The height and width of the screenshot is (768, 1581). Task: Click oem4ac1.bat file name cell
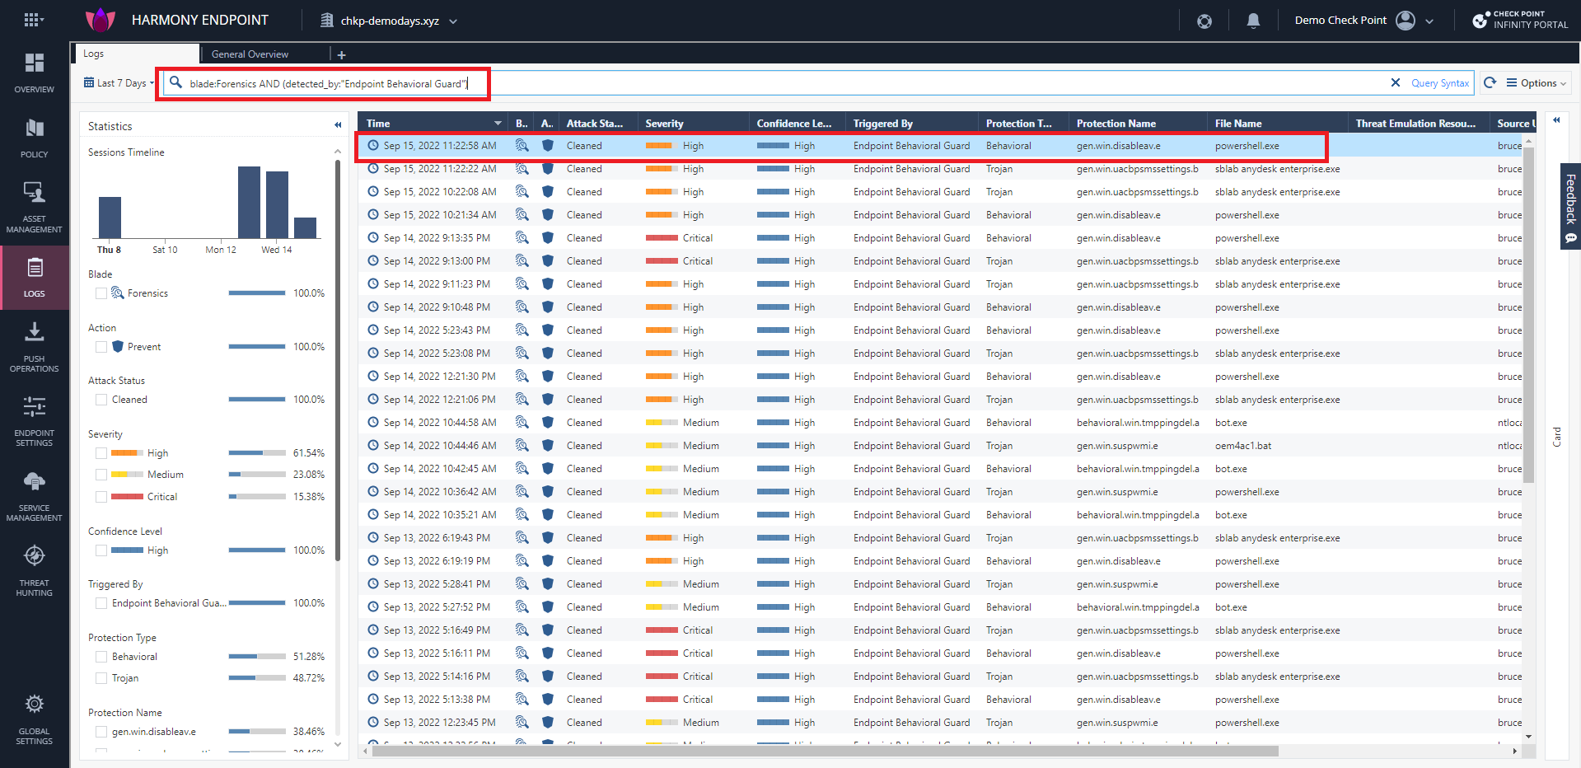point(1242,446)
